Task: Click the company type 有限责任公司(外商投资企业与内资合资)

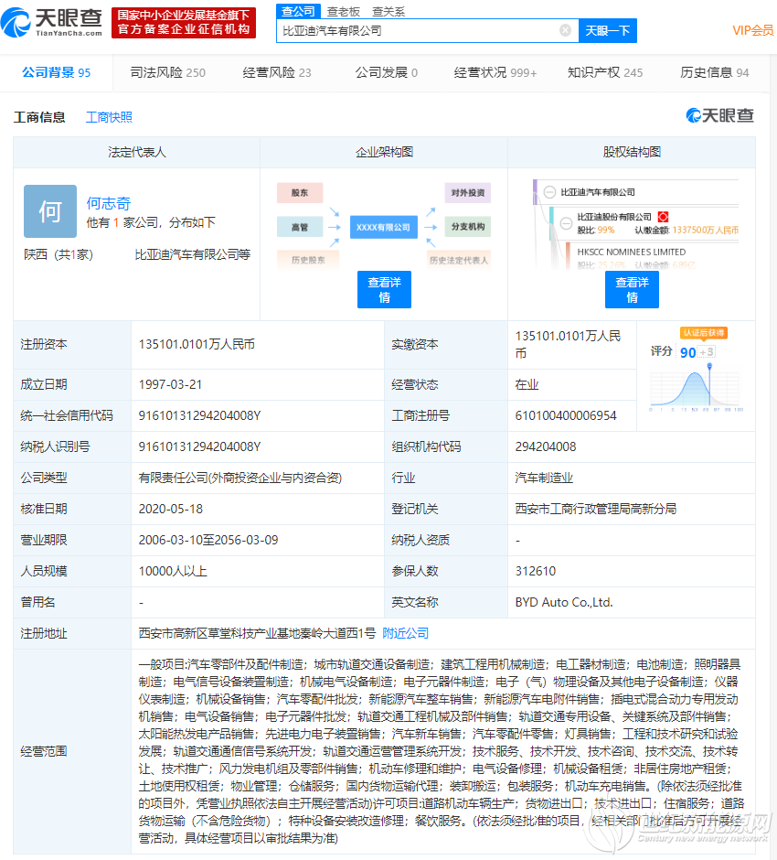Action: click(240, 478)
